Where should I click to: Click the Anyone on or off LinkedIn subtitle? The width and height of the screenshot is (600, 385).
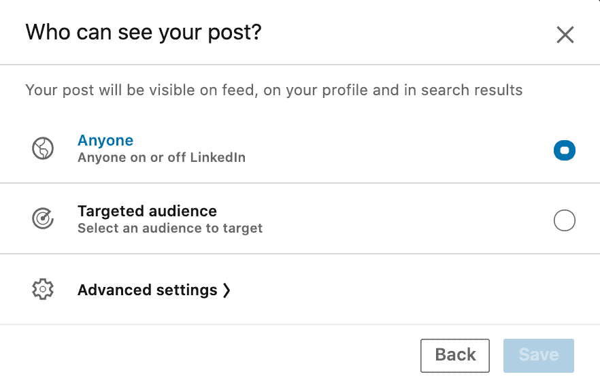coord(161,157)
